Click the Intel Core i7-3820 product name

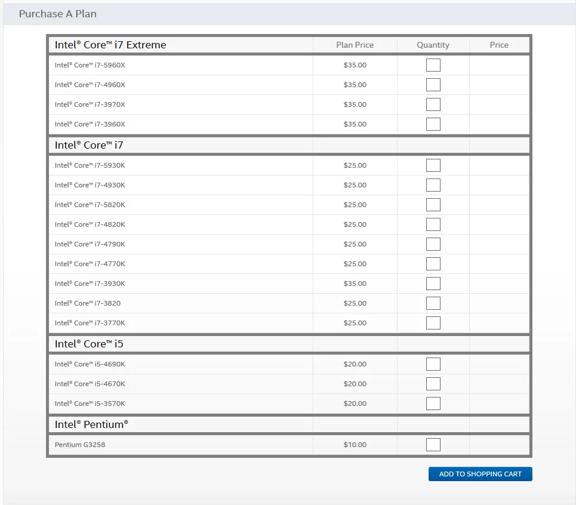click(x=88, y=303)
